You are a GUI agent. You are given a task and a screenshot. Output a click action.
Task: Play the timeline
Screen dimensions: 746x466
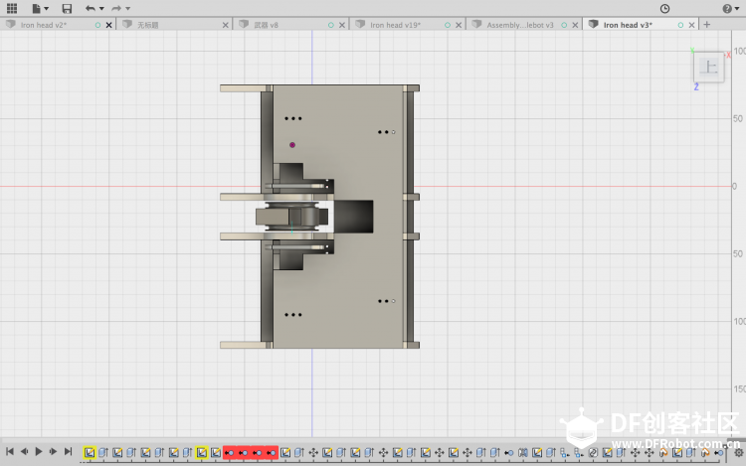[x=39, y=452]
